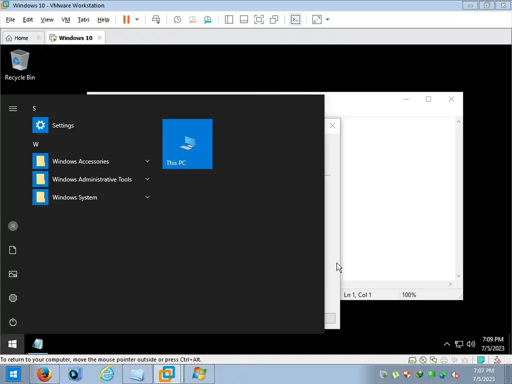
Task: Click the letter W group header
Action: point(35,144)
